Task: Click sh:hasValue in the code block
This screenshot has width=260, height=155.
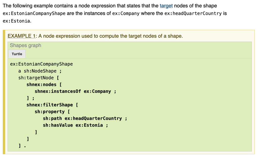Action: (58, 125)
